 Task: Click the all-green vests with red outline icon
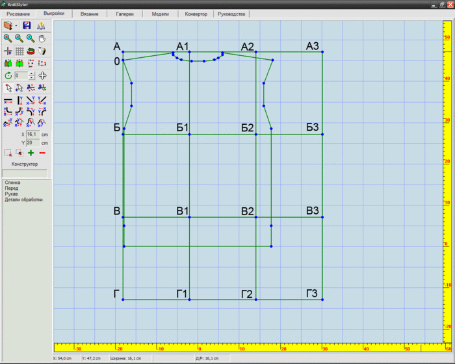pyautogui.click(x=19, y=63)
